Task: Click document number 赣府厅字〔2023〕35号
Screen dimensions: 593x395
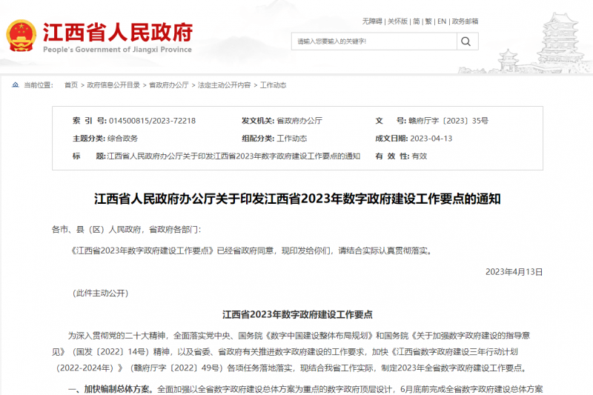Action: coord(448,121)
